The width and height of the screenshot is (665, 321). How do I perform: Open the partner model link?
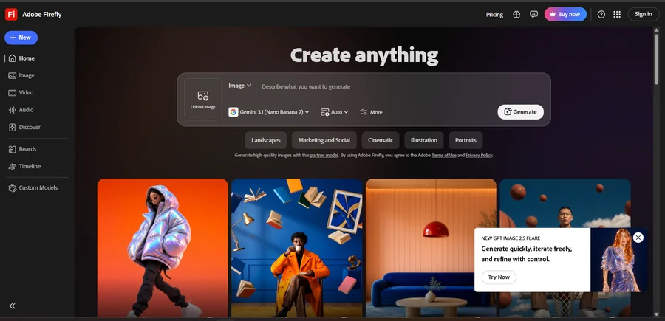tap(324, 156)
